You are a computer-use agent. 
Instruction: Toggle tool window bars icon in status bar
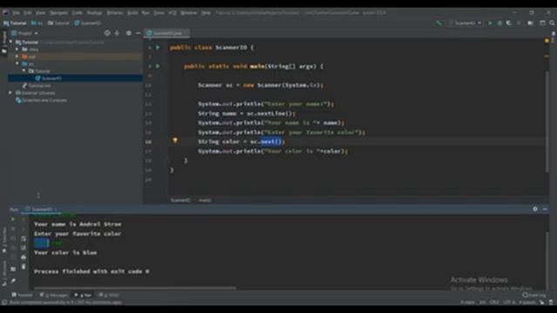coord(4,303)
